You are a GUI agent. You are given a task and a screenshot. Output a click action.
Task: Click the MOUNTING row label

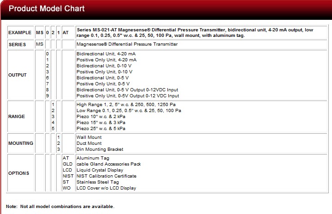click(x=21, y=143)
